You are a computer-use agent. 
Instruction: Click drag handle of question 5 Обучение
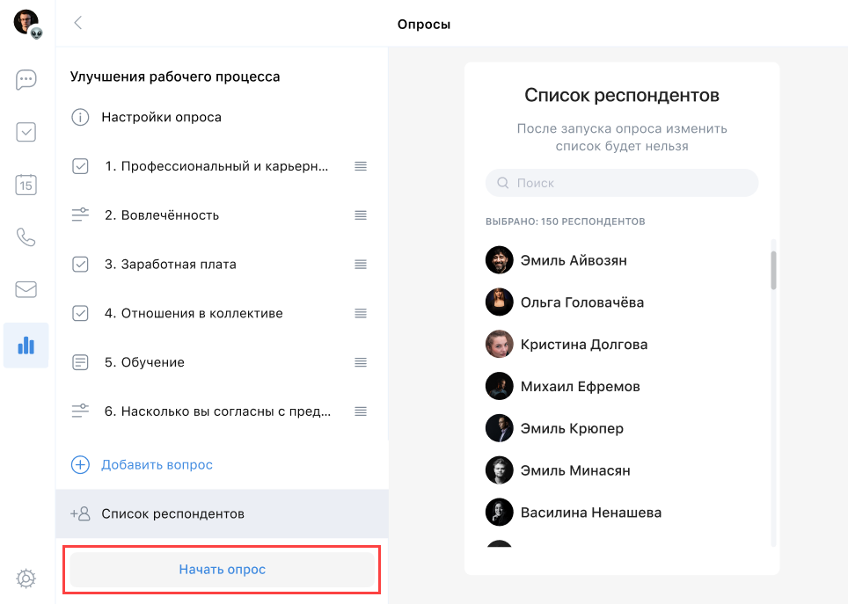point(361,362)
